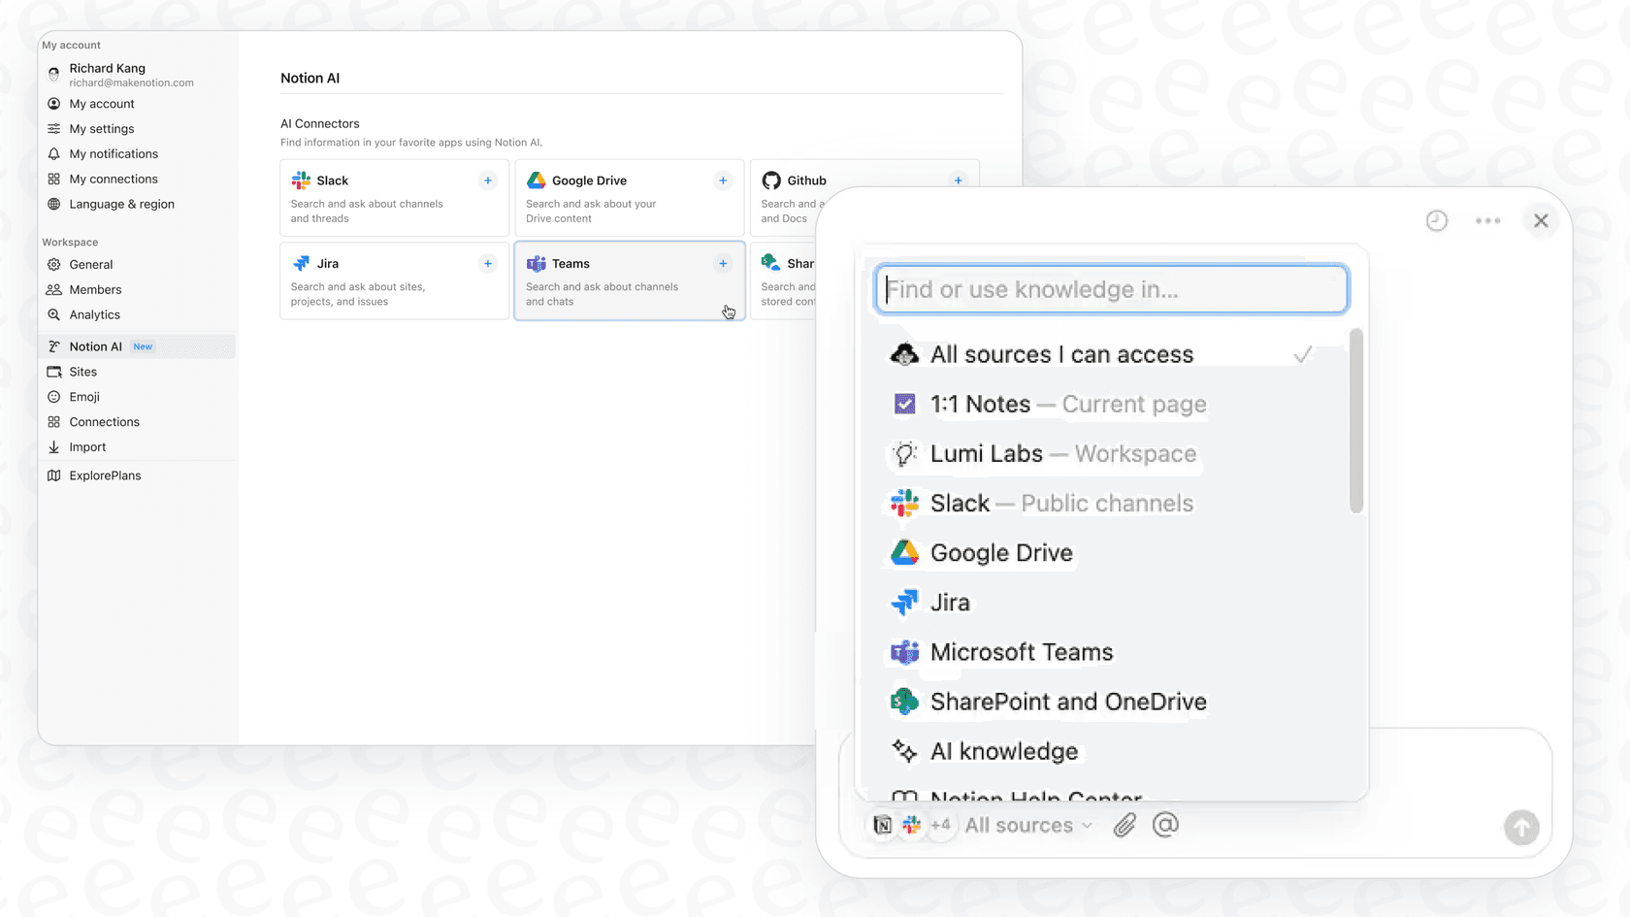This screenshot has height=917, width=1630.
Task: Add the Google Drive connector plus icon
Action: pyautogui.click(x=723, y=180)
